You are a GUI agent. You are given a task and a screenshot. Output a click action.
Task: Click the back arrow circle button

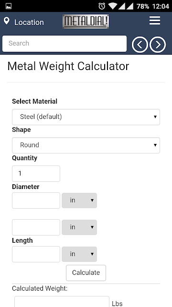[x=140, y=45]
